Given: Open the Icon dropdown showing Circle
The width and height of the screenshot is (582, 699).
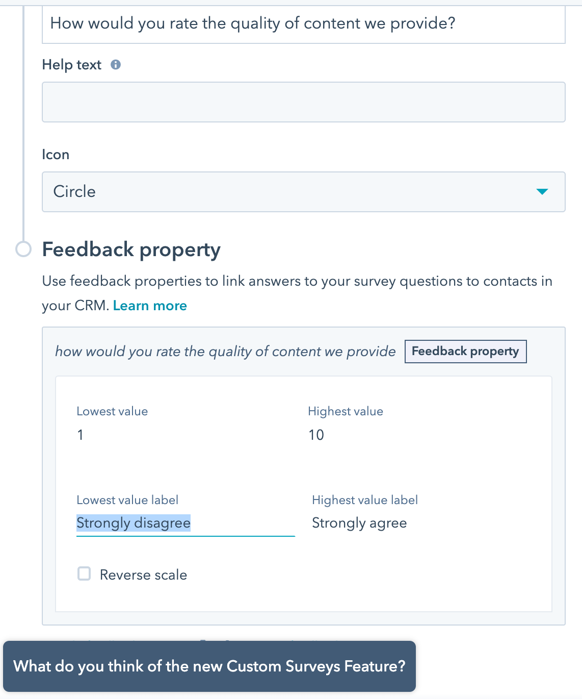Looking at the screenshot, I should (303, 192).
